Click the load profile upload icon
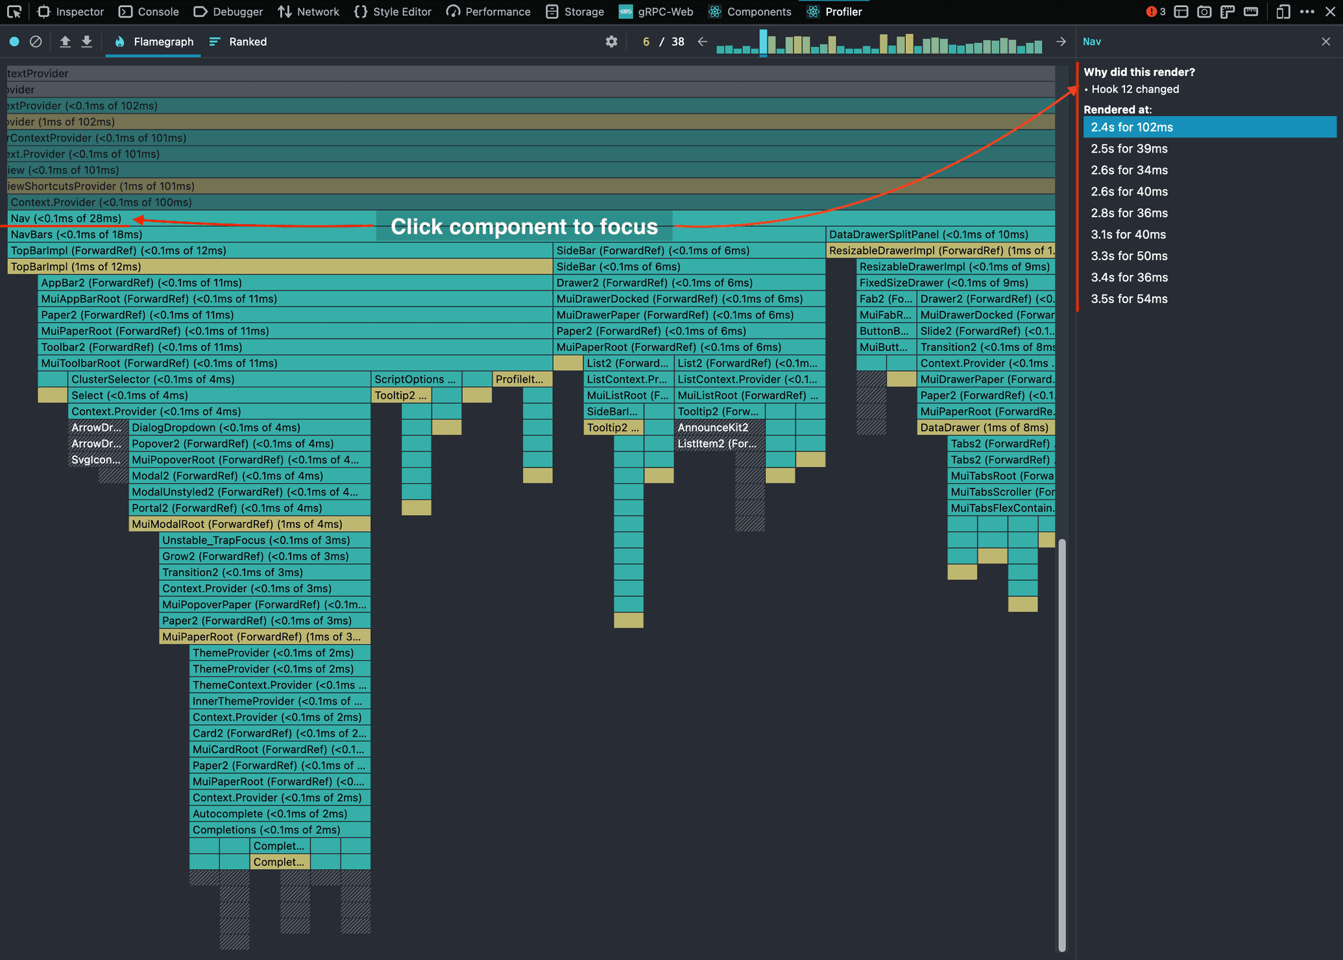This screenshot has height=960, width=1343. tap(65, 42)
